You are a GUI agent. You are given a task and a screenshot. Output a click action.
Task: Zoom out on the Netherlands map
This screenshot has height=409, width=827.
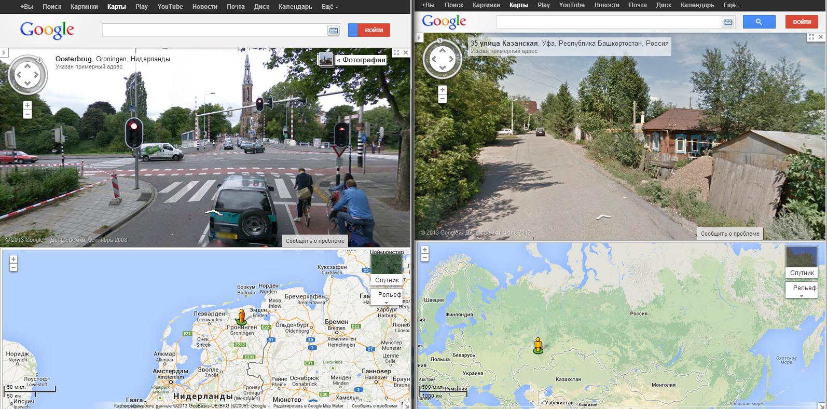click(x=13, y=267)
